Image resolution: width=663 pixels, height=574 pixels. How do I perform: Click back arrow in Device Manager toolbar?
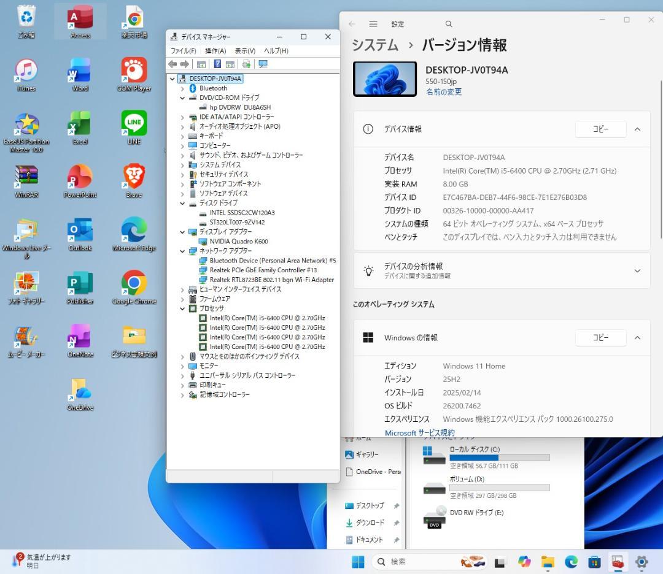pyautogui.click(x=173, y=64)
